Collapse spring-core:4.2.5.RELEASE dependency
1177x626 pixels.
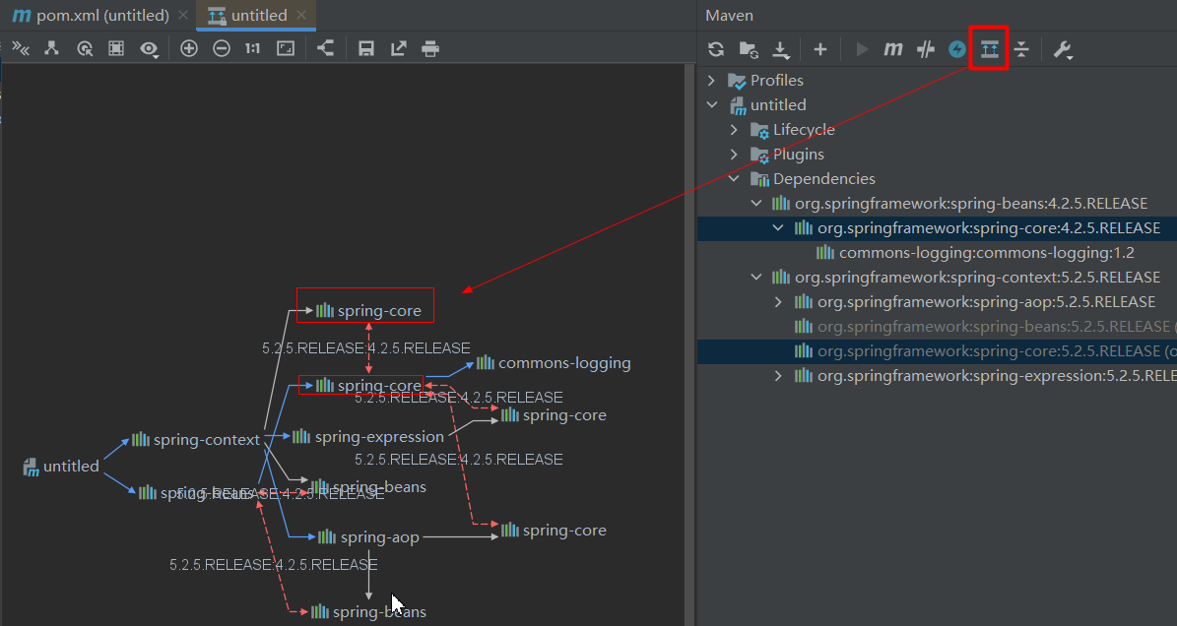778,228
